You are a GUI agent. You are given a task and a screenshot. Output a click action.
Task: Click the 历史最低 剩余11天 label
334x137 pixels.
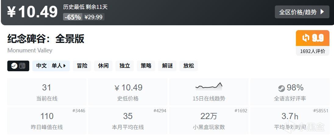pos(85,7)
